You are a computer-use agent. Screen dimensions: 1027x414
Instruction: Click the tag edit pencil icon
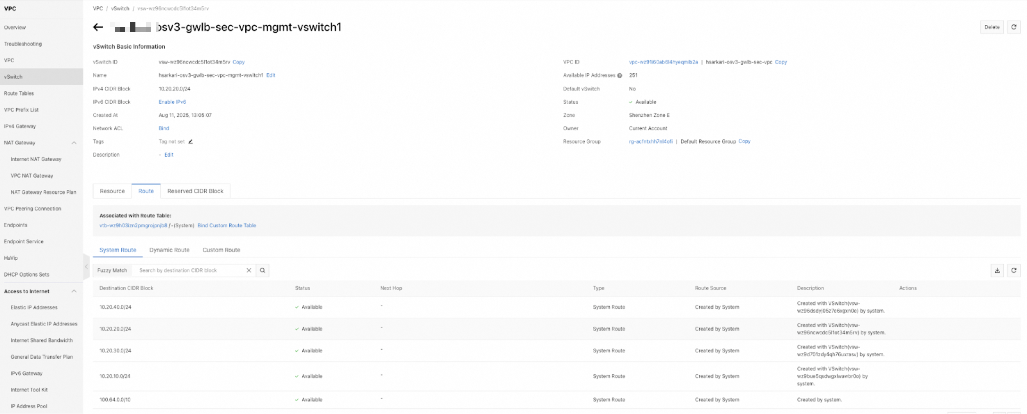coord(191,142)
